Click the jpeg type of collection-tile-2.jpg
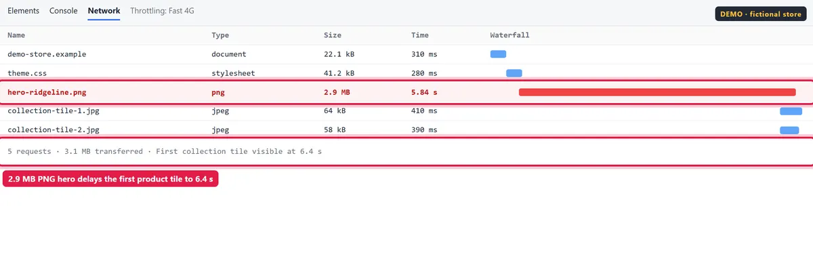813x267 pixels. point(220,129)
